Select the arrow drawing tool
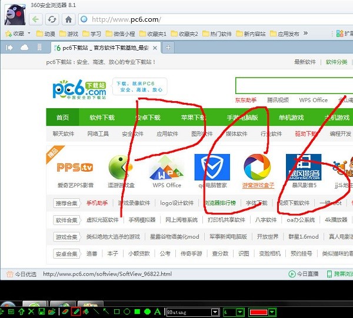Screen dimensions: 353x318 coord(106,312)
